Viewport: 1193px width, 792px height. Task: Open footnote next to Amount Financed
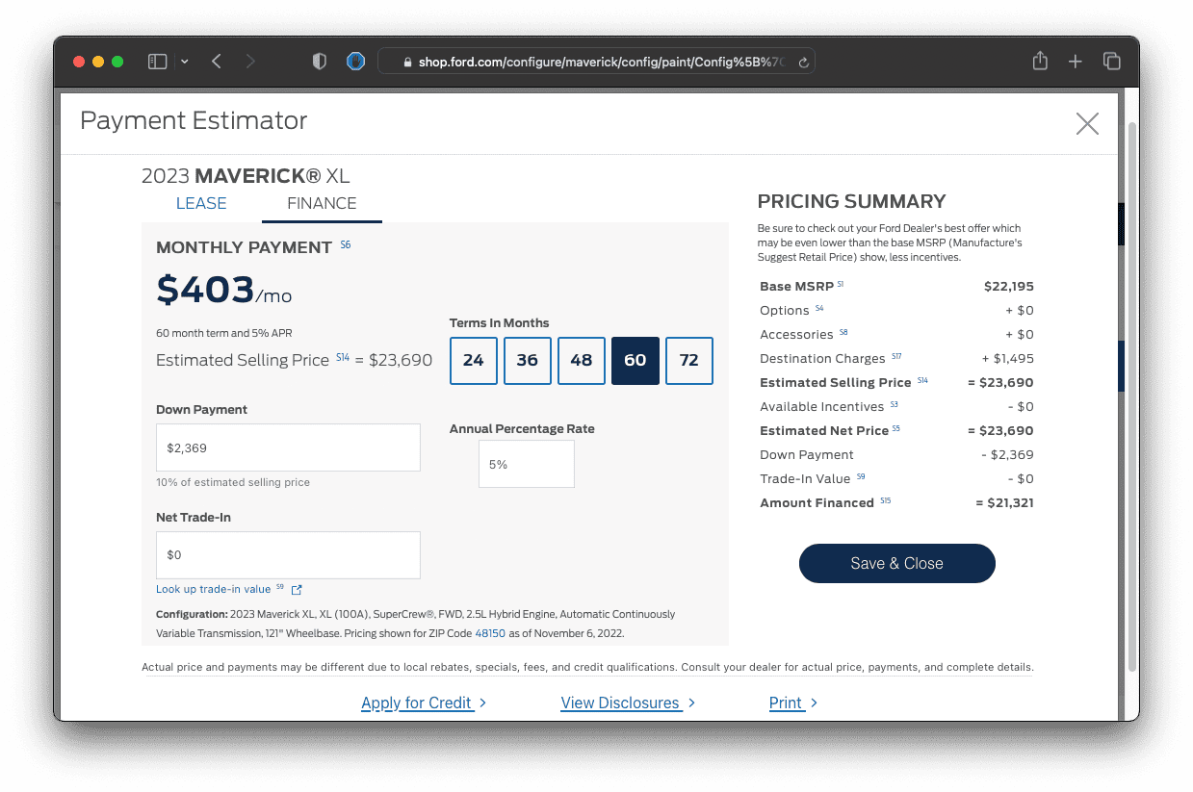pos(885,500)
